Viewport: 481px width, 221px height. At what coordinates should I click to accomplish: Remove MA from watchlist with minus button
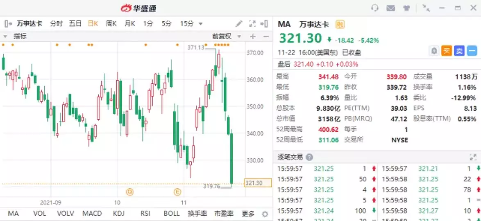click(472, 51)
